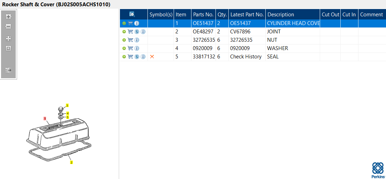
Task: Click supersession S icon for SEAL row
Action: point(137,57)
